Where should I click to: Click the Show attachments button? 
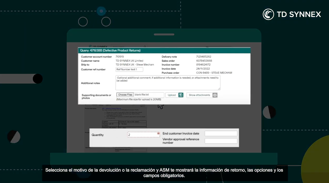point(199,95)
